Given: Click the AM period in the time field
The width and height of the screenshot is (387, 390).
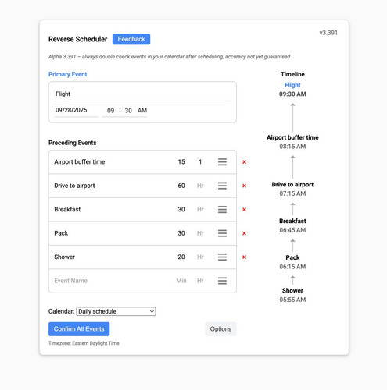Looking at the screenshot, I should pyautogui.click(x=142, y=110).
